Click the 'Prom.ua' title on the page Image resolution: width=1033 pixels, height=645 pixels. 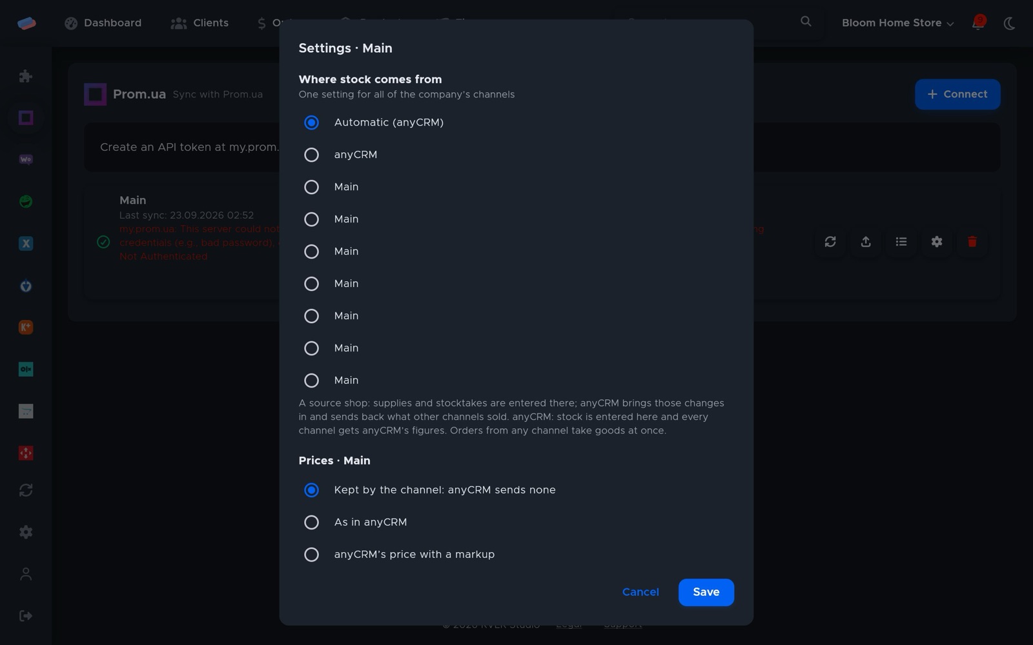coord(139,94)
